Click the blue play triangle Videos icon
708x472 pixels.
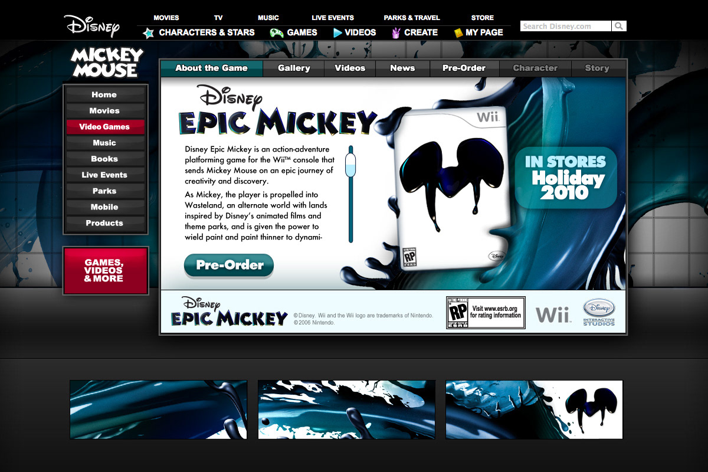[x=337, y=33]
